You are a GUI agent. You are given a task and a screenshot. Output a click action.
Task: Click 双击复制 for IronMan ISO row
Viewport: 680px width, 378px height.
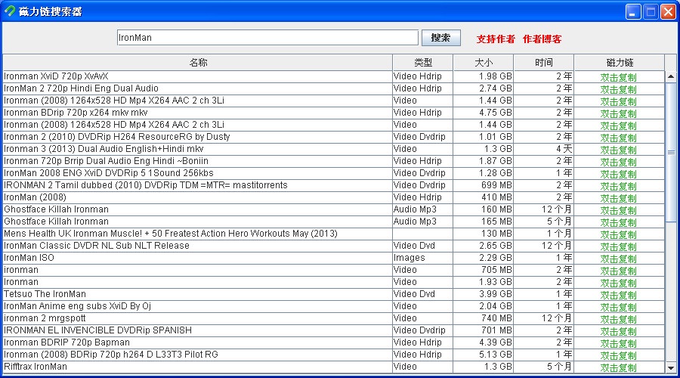tap(618, 258)
